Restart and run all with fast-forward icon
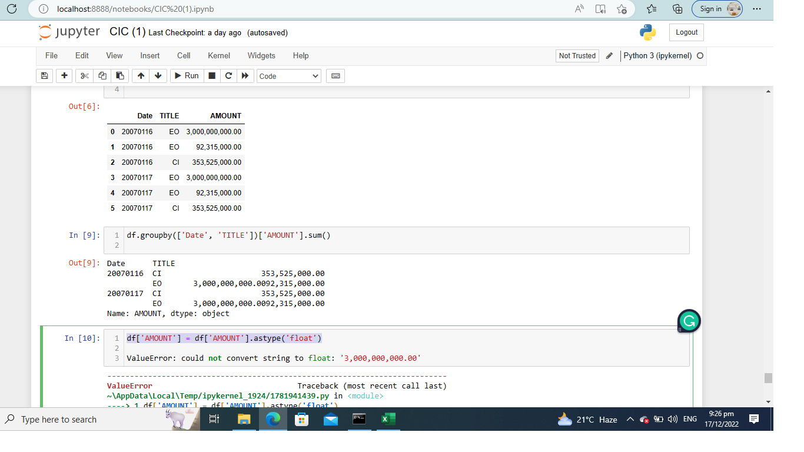The height and width of the screenshot is (452, 804). pos(245,76)
